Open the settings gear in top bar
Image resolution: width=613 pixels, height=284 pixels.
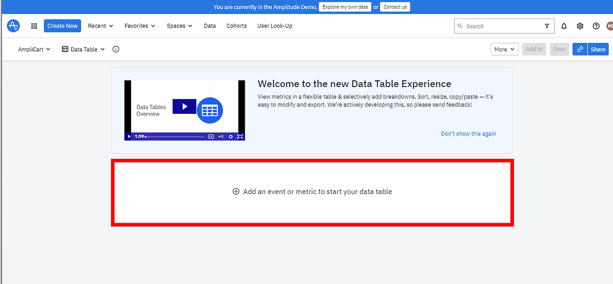(x=580, y=26)
